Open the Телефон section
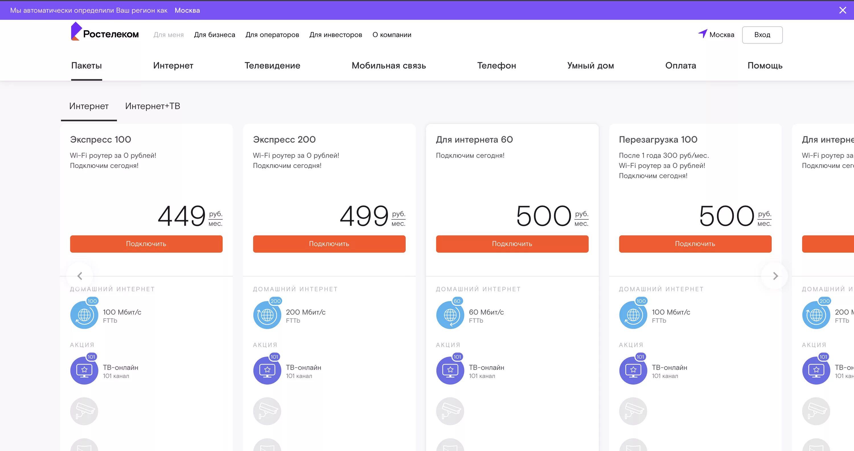This screenshot has height=451, width=854. tap(497, 66)
